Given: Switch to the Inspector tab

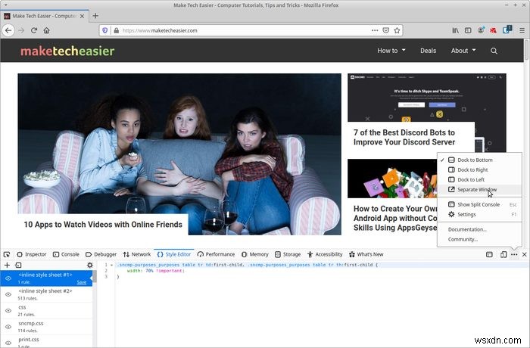Looking at the screenshot, I should (x=32, y=254).
